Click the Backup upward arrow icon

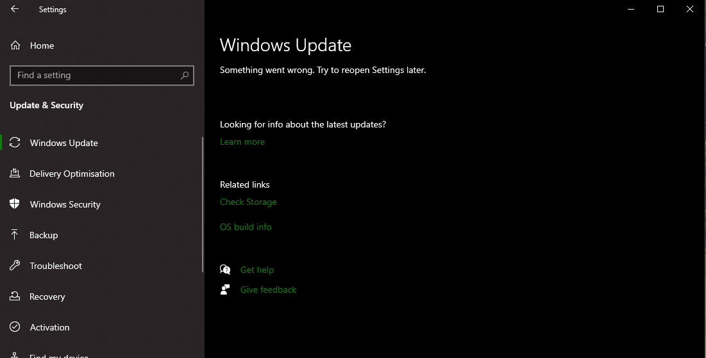point(14,234)
